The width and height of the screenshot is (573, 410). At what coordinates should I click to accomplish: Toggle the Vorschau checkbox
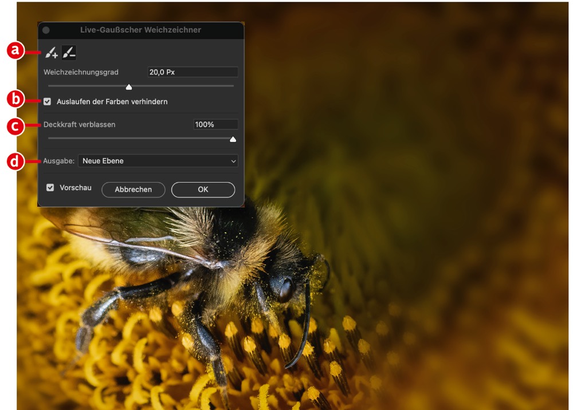[50, 188]
